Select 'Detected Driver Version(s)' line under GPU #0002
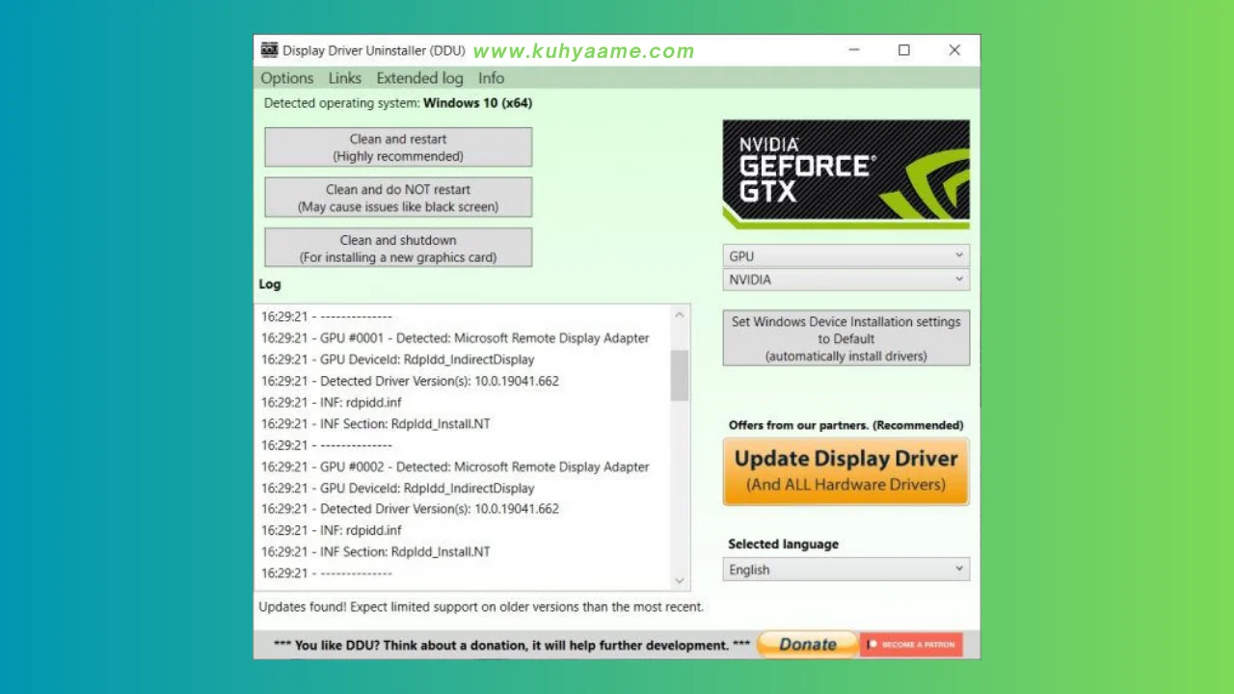 point(410,509)
